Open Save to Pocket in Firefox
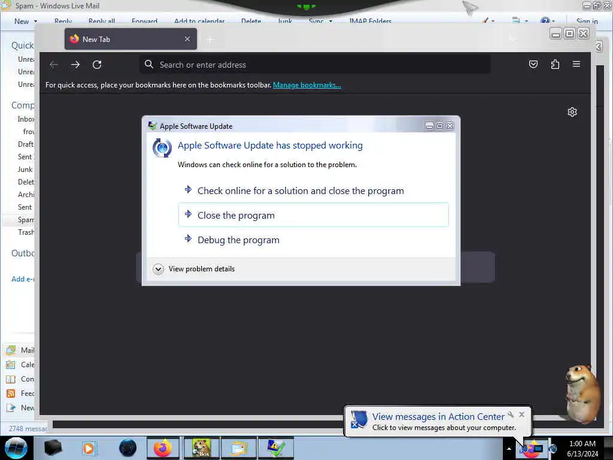 pos(533,64)
